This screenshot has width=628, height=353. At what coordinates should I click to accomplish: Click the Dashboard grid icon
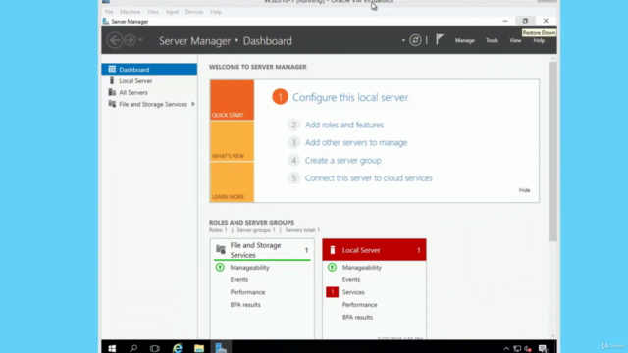tap(112, 70)
